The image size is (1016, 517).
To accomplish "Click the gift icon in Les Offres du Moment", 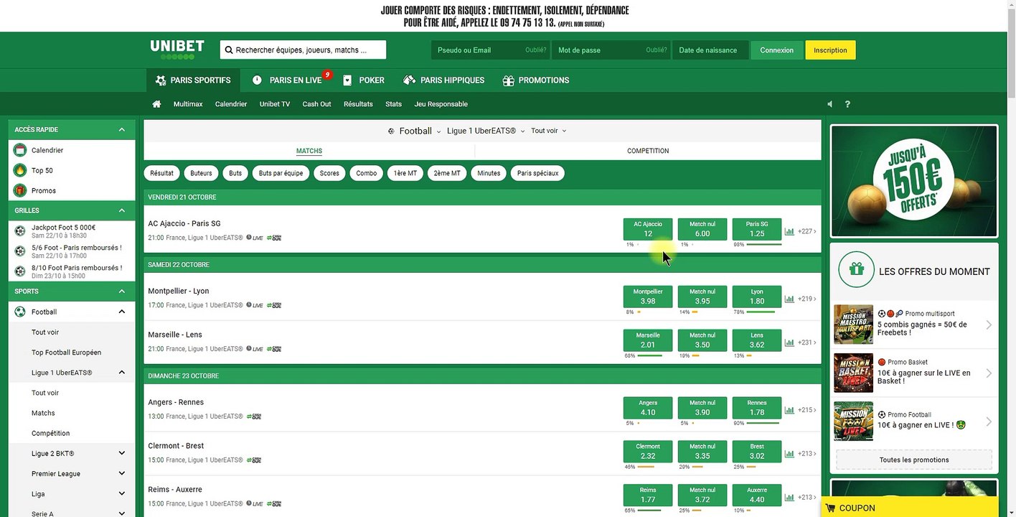I will coord(857,269).
